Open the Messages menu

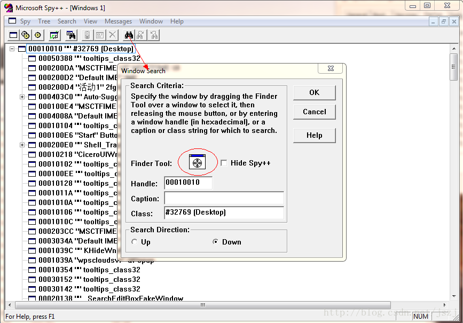tap(118, 21)
